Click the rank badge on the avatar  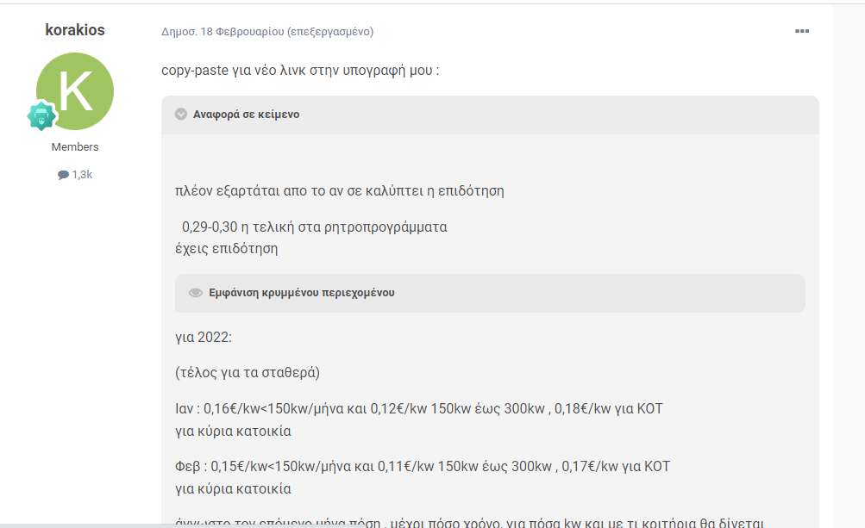[x=41, y=116]
